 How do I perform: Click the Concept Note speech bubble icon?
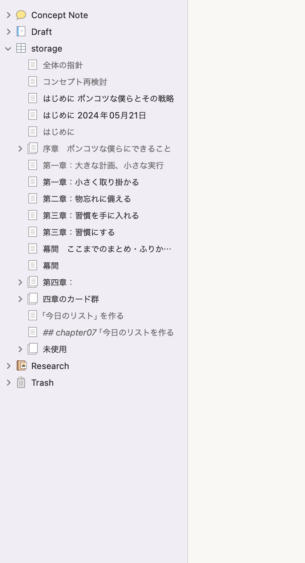pyautogui.click(x=21, y=15)
